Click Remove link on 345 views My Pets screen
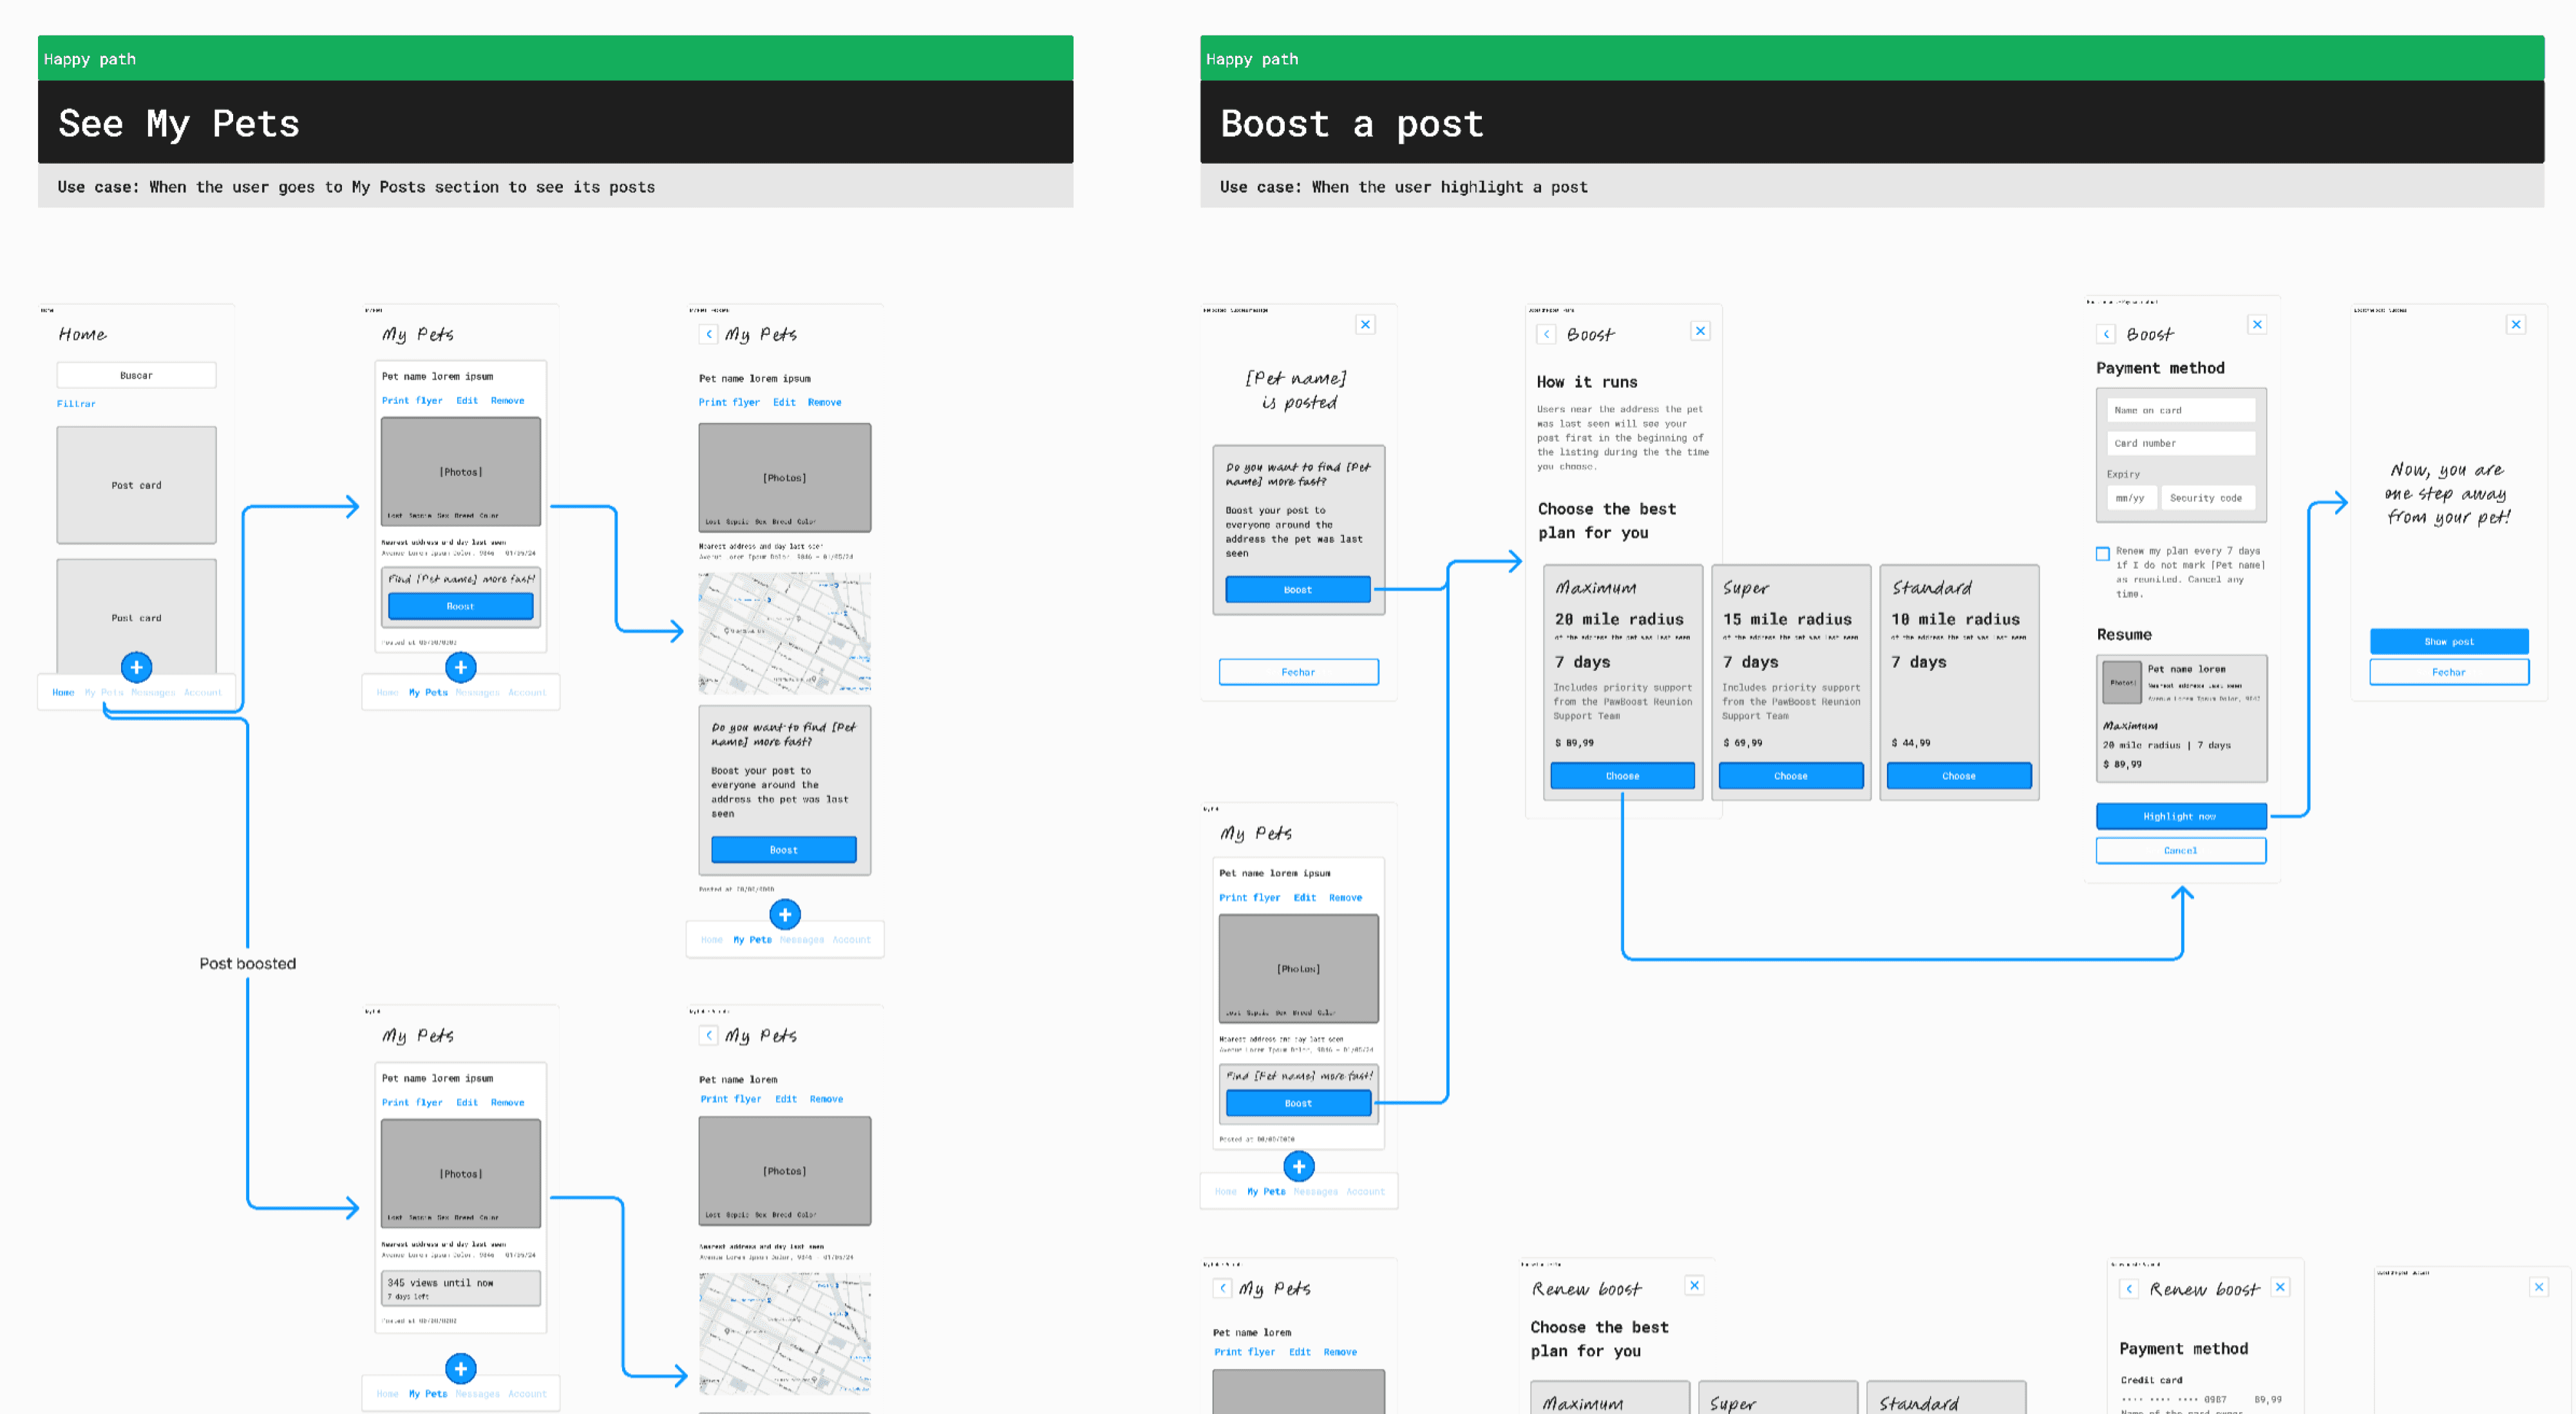Screen dimensions: 2576x1414 [x=507, y=1102]
